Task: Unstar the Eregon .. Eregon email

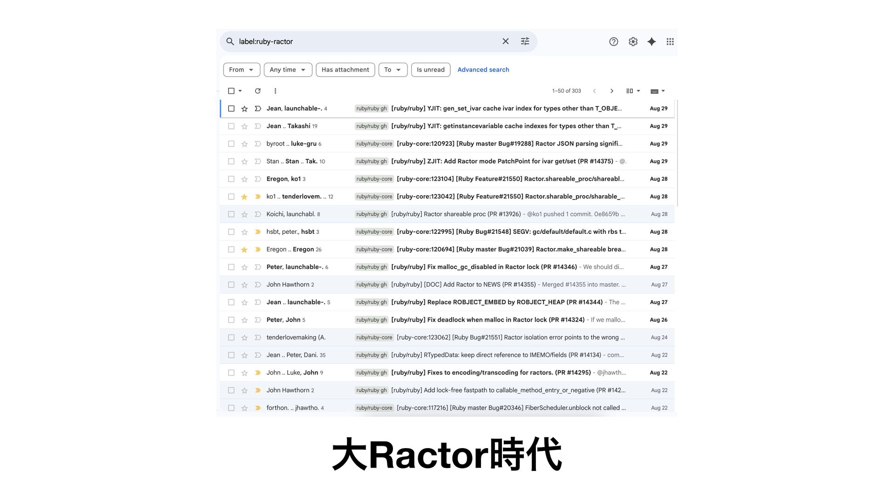Action: [244, 250]
